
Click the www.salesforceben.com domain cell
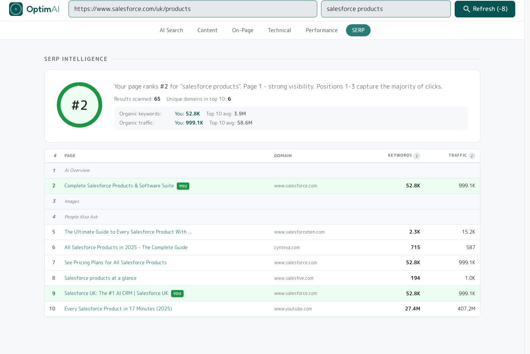point(299,232)
